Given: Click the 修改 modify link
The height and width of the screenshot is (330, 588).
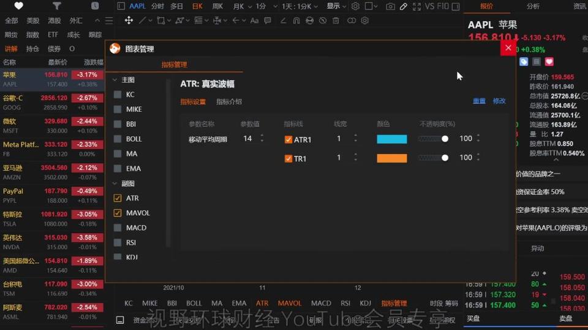Looking at the screenshot, I should pyautogui.click(x=499, y=101).
